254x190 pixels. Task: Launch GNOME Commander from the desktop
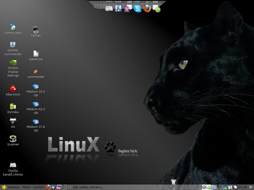13,49
